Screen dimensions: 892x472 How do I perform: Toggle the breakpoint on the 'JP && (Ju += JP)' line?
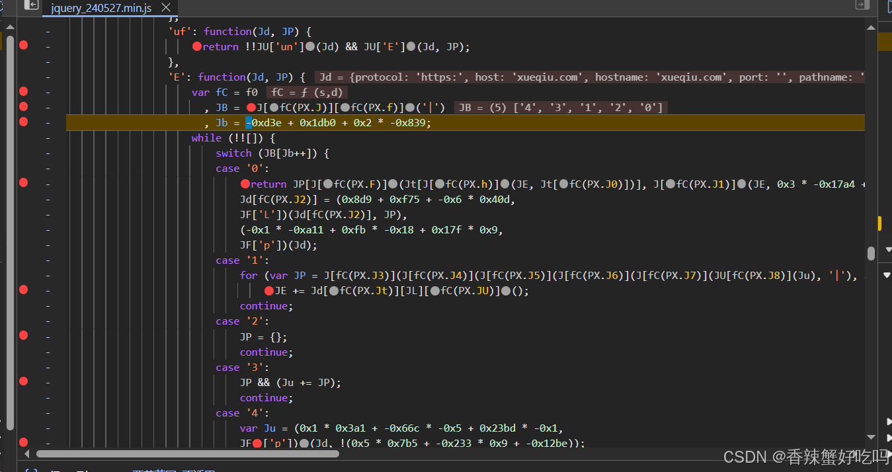pyautogui.click(x=23, y=382)
